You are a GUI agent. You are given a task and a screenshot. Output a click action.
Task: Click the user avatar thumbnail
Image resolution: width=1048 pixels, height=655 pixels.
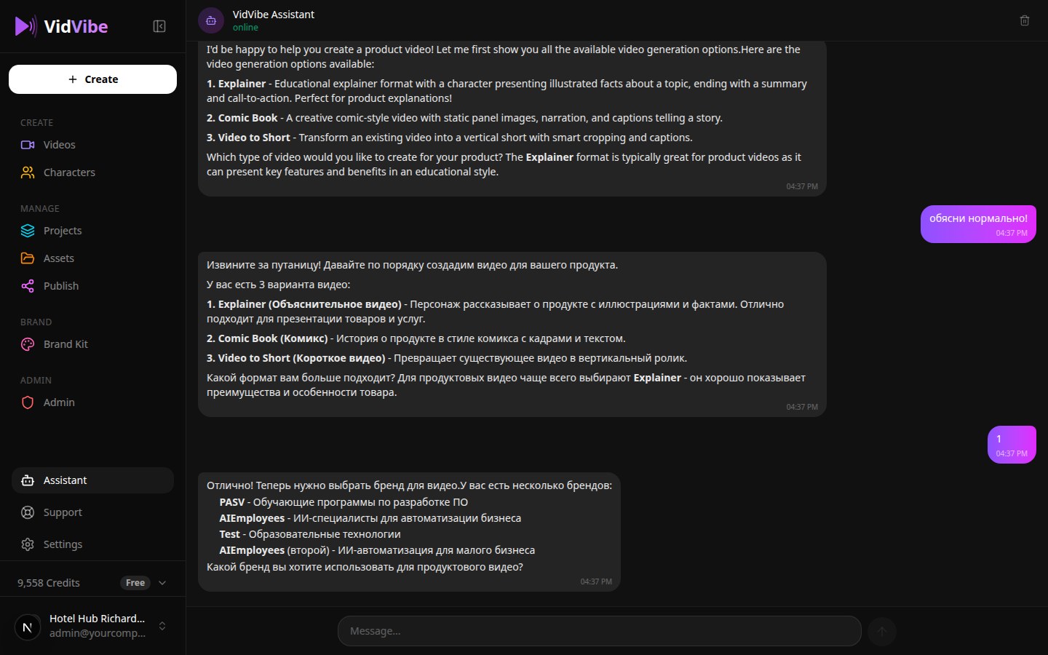pos(27,626)
